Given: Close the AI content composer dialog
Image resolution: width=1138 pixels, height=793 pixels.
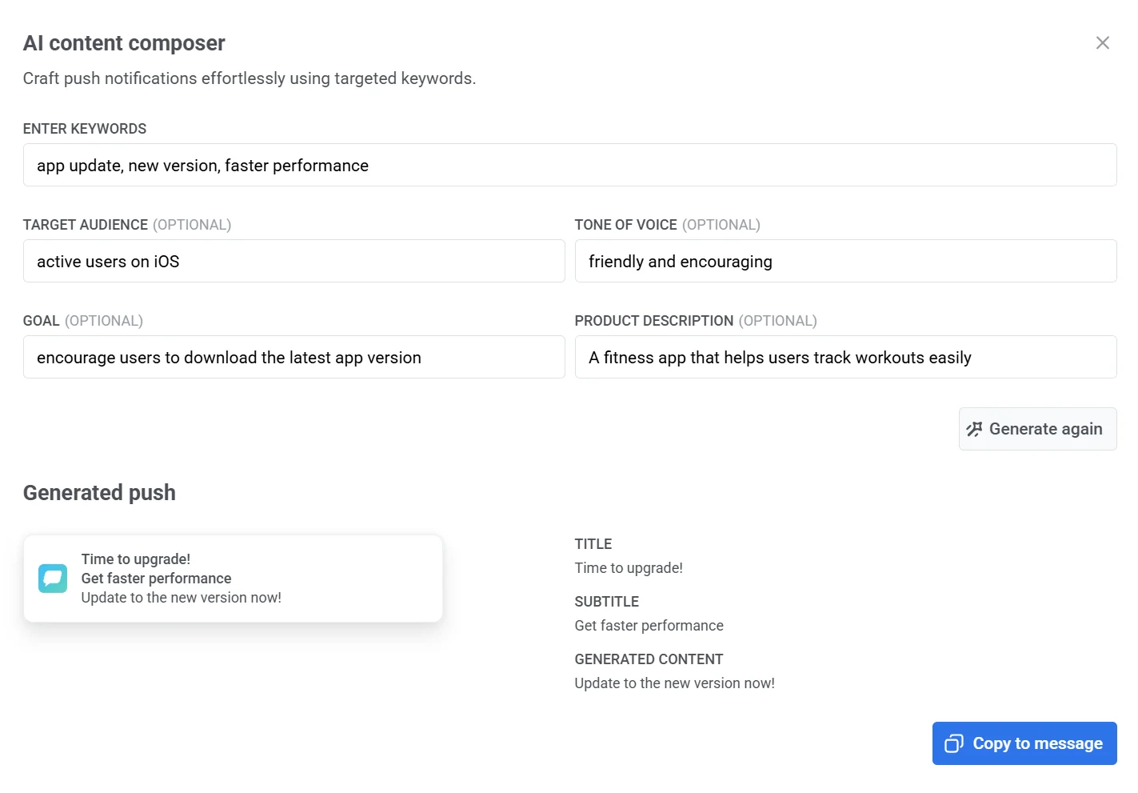Looking at the screenshot, I should (x=1102, y=43).
